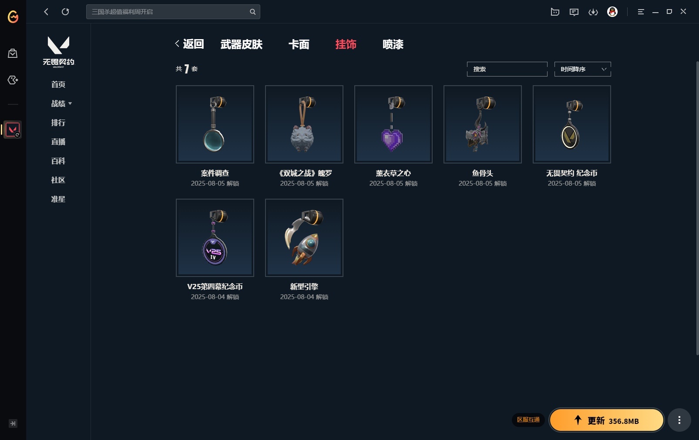Viewport: 699px width, 440px height.
Task: Select the 薰衣草之心 charm thumbnail
Action: click(x=393, y=124)
